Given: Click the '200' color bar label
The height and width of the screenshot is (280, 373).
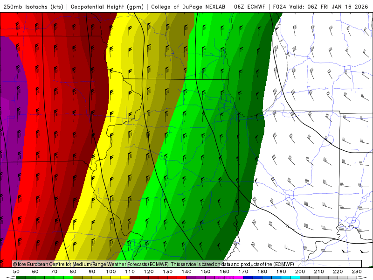Looking at the screenshot, I should 300,272.
